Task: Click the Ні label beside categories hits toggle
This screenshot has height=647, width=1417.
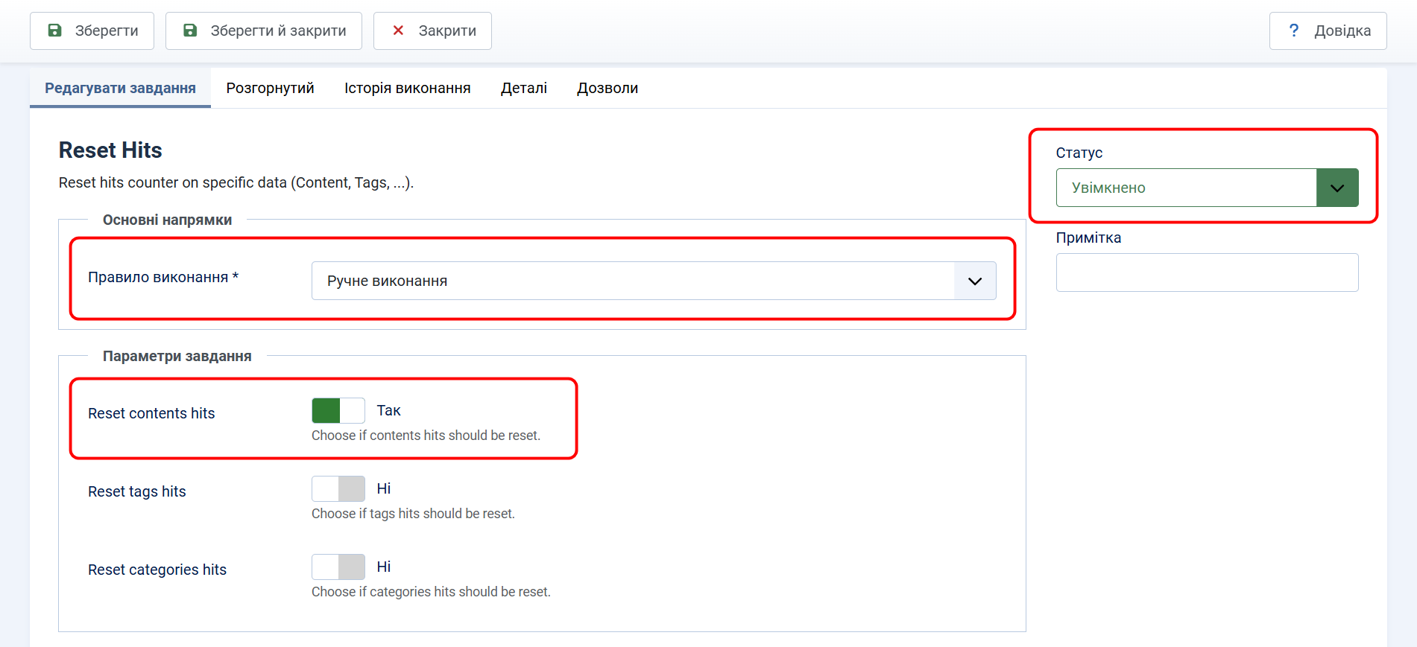Action: [384, 567]
